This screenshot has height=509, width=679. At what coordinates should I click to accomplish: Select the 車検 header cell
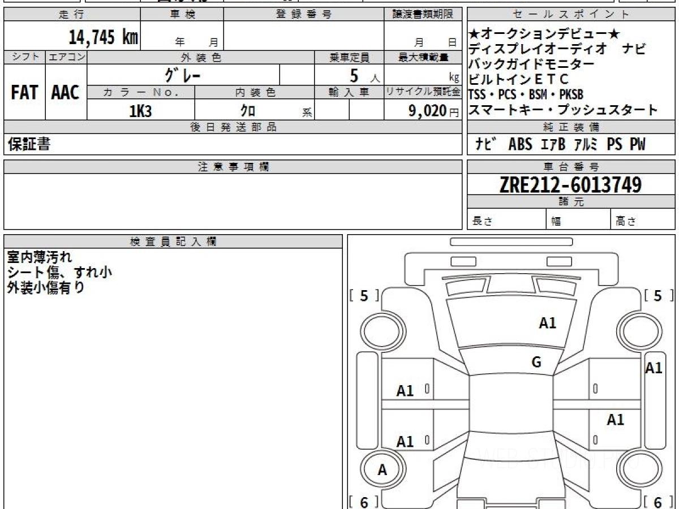[182, 15]
